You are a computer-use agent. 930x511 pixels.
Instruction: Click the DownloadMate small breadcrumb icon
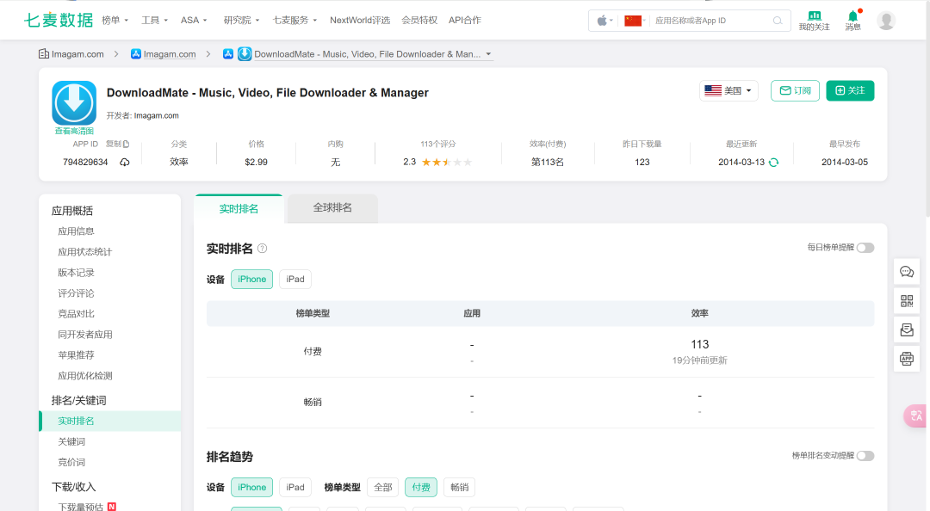coord(245,54)
